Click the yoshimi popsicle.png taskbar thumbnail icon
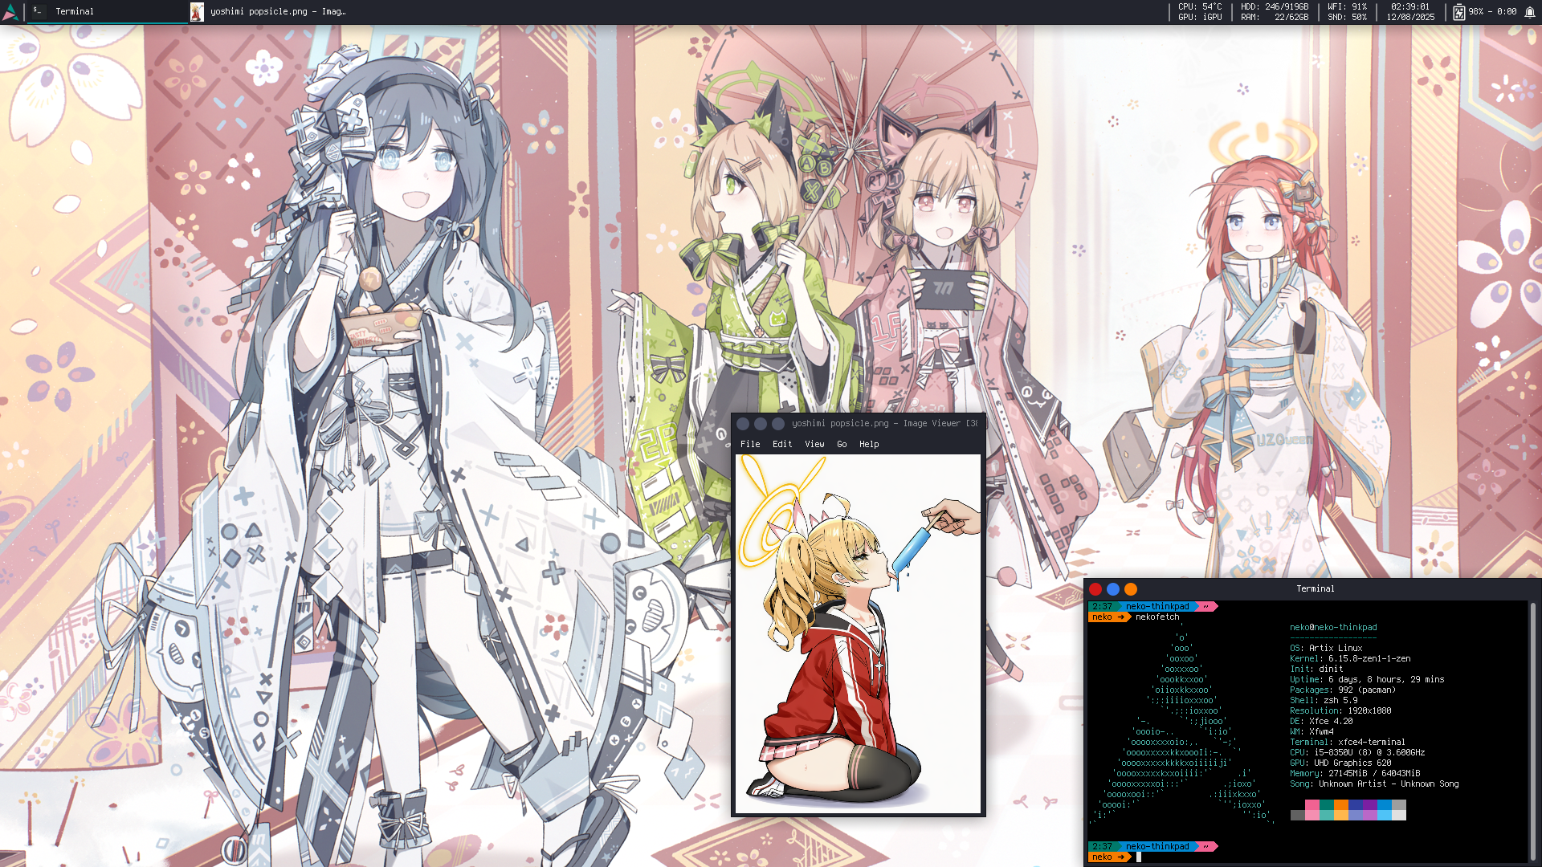 coord(197,11)
